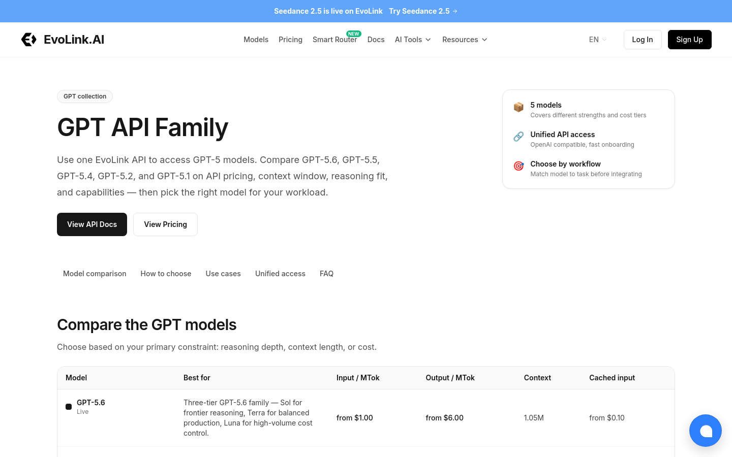Click the Input / MTok column header

coord(358,378)
